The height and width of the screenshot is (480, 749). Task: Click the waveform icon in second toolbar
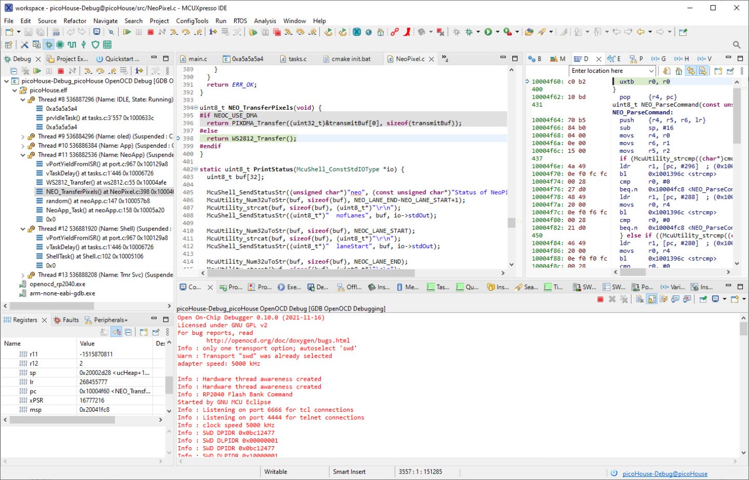point(72,45)
